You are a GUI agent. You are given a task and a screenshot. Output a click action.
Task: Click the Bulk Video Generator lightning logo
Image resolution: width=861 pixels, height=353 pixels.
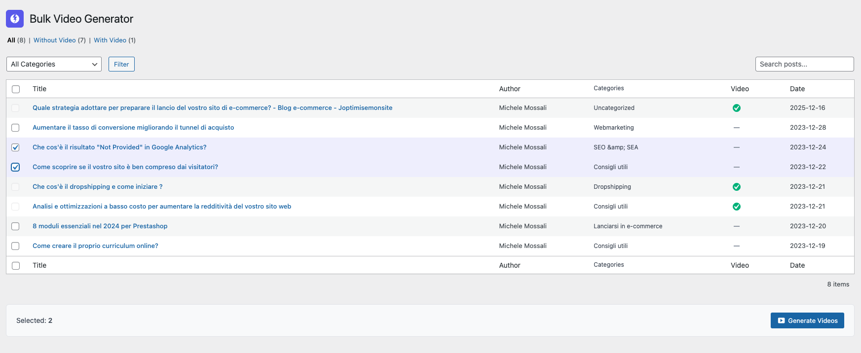[x=15, y=19]
